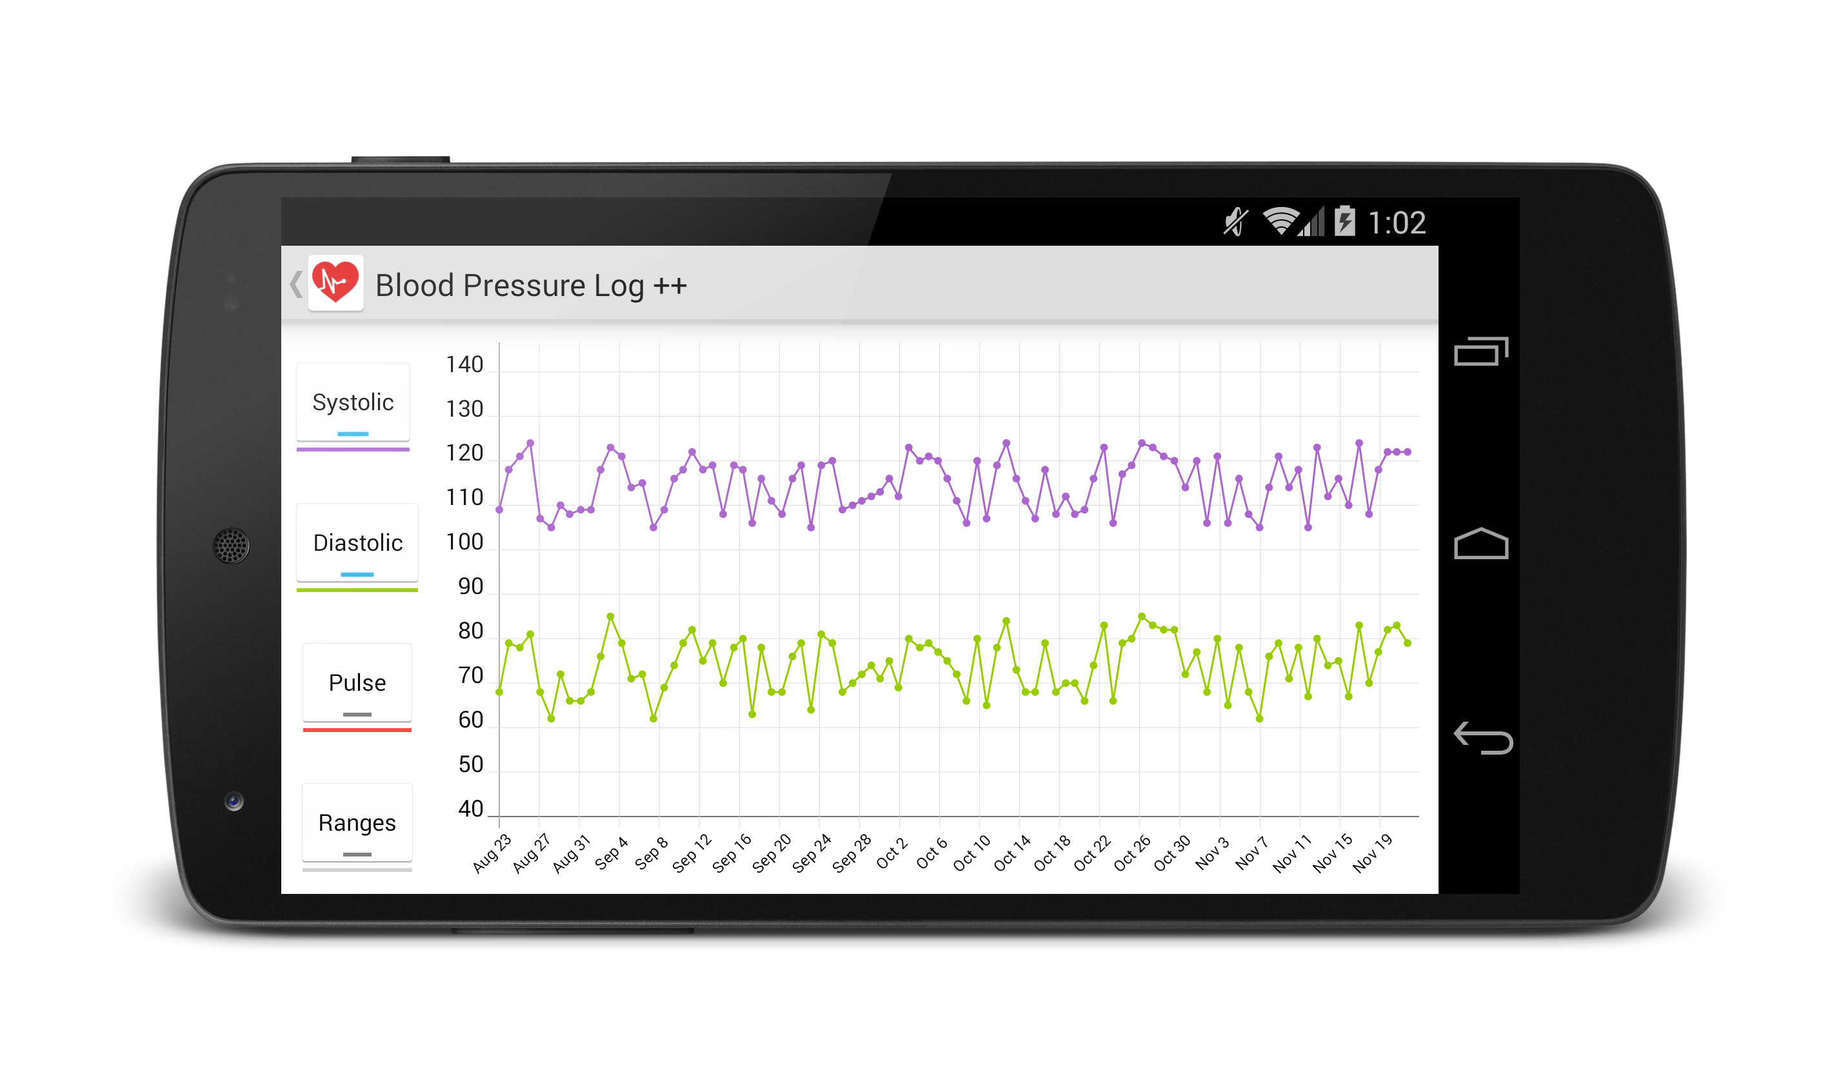
Task: Tap the battery charging status icon
Action: pos(1344,221)
